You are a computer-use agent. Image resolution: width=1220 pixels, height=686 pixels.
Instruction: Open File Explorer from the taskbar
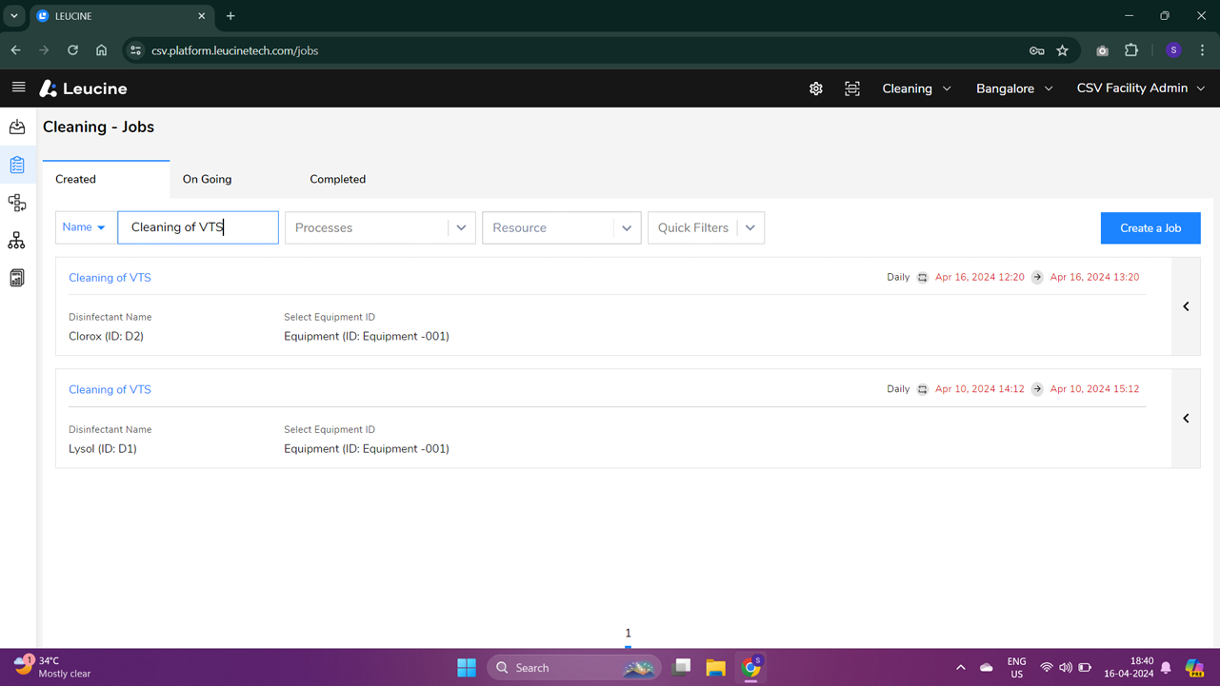pos(715,668)
